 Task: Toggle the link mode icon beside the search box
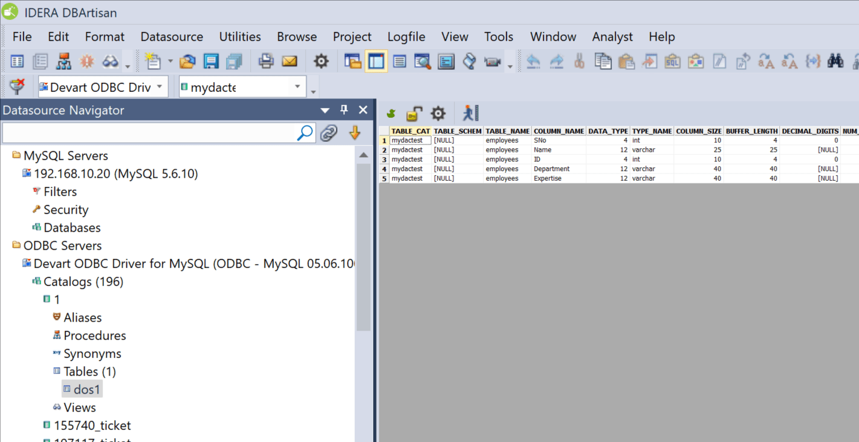pyautogui.click(x=329, y=132)
